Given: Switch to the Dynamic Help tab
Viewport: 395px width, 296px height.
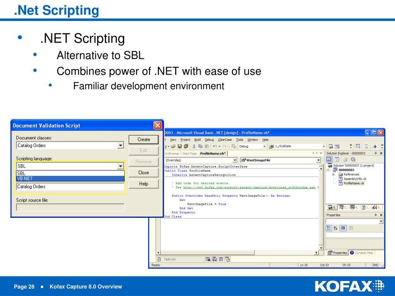Looking at the screenshot, I should [x=362, y=253].
